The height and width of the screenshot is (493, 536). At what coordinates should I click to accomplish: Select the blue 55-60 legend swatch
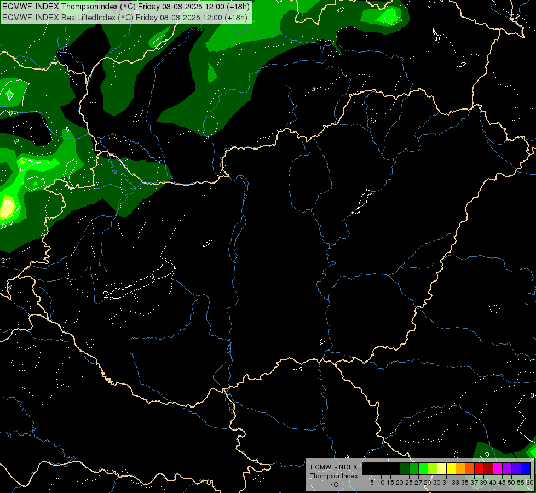tap(526, 468)
